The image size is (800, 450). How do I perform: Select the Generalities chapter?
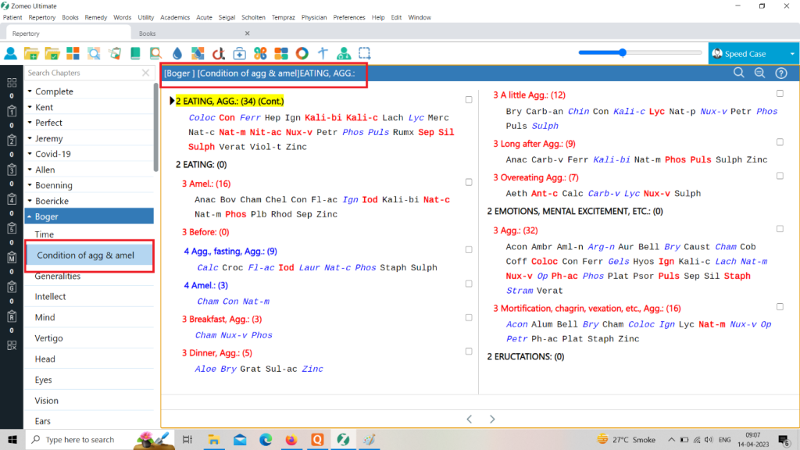tap(57, 276)
